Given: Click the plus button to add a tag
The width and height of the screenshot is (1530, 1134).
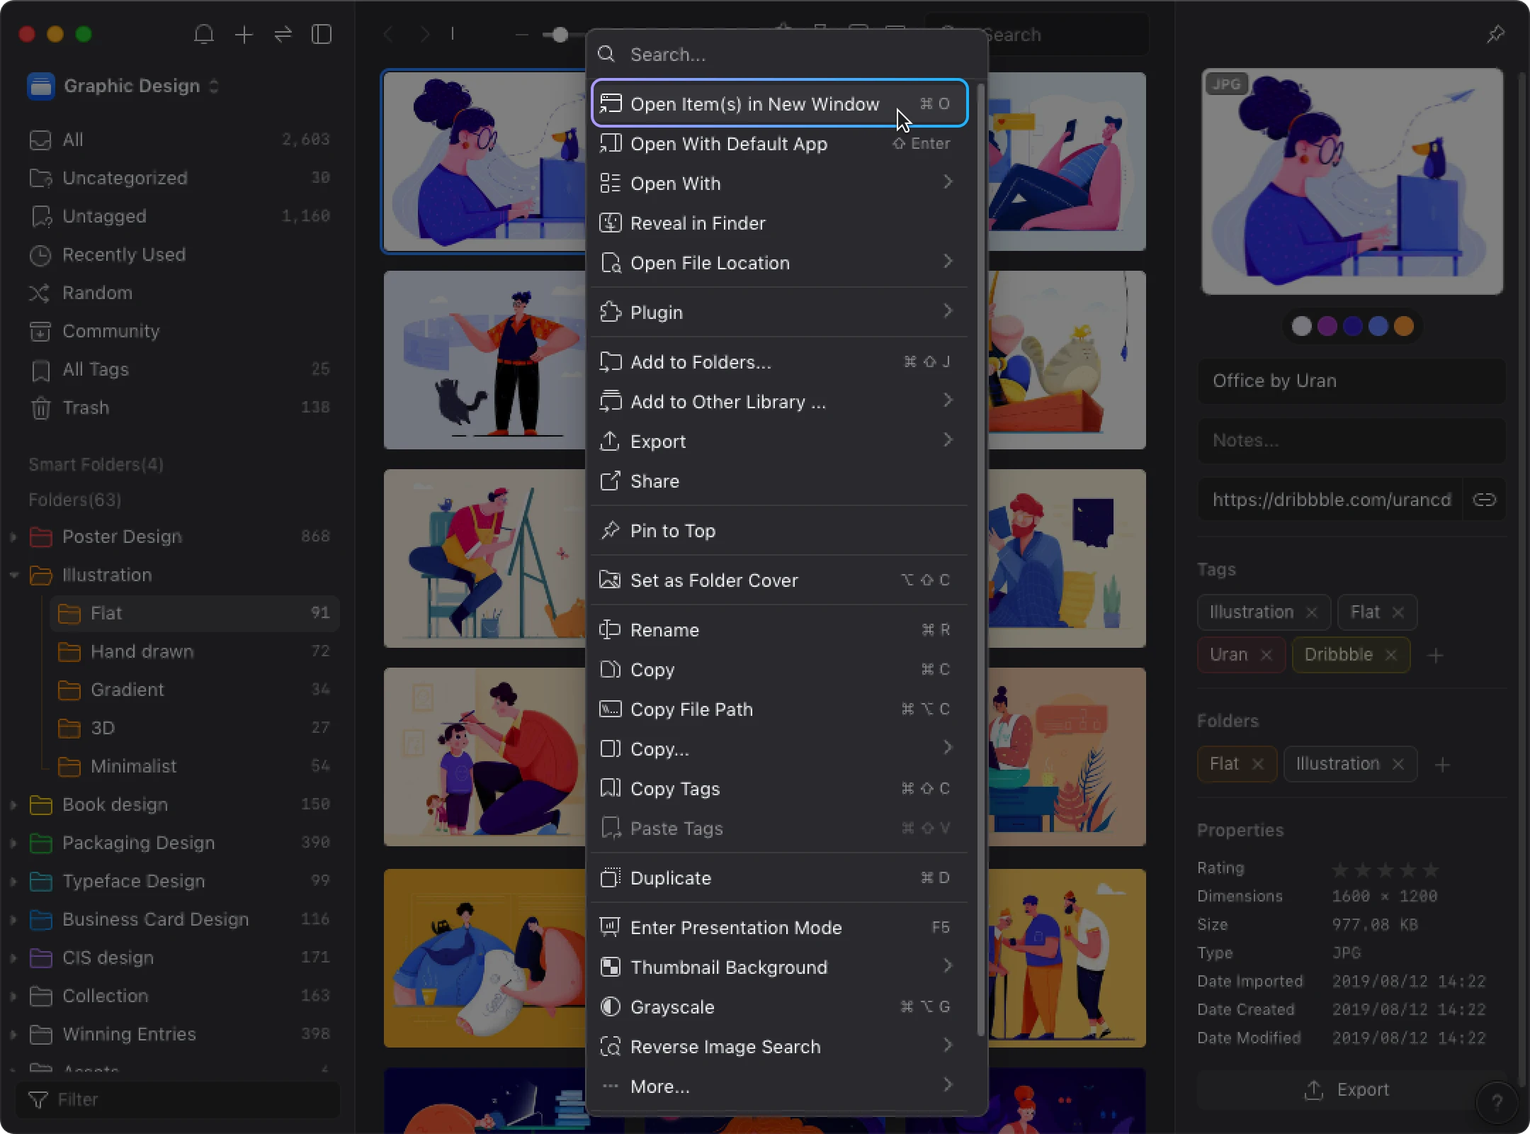Looking at the screenshot, I should pyautogui.click(x=1435, y=656).
